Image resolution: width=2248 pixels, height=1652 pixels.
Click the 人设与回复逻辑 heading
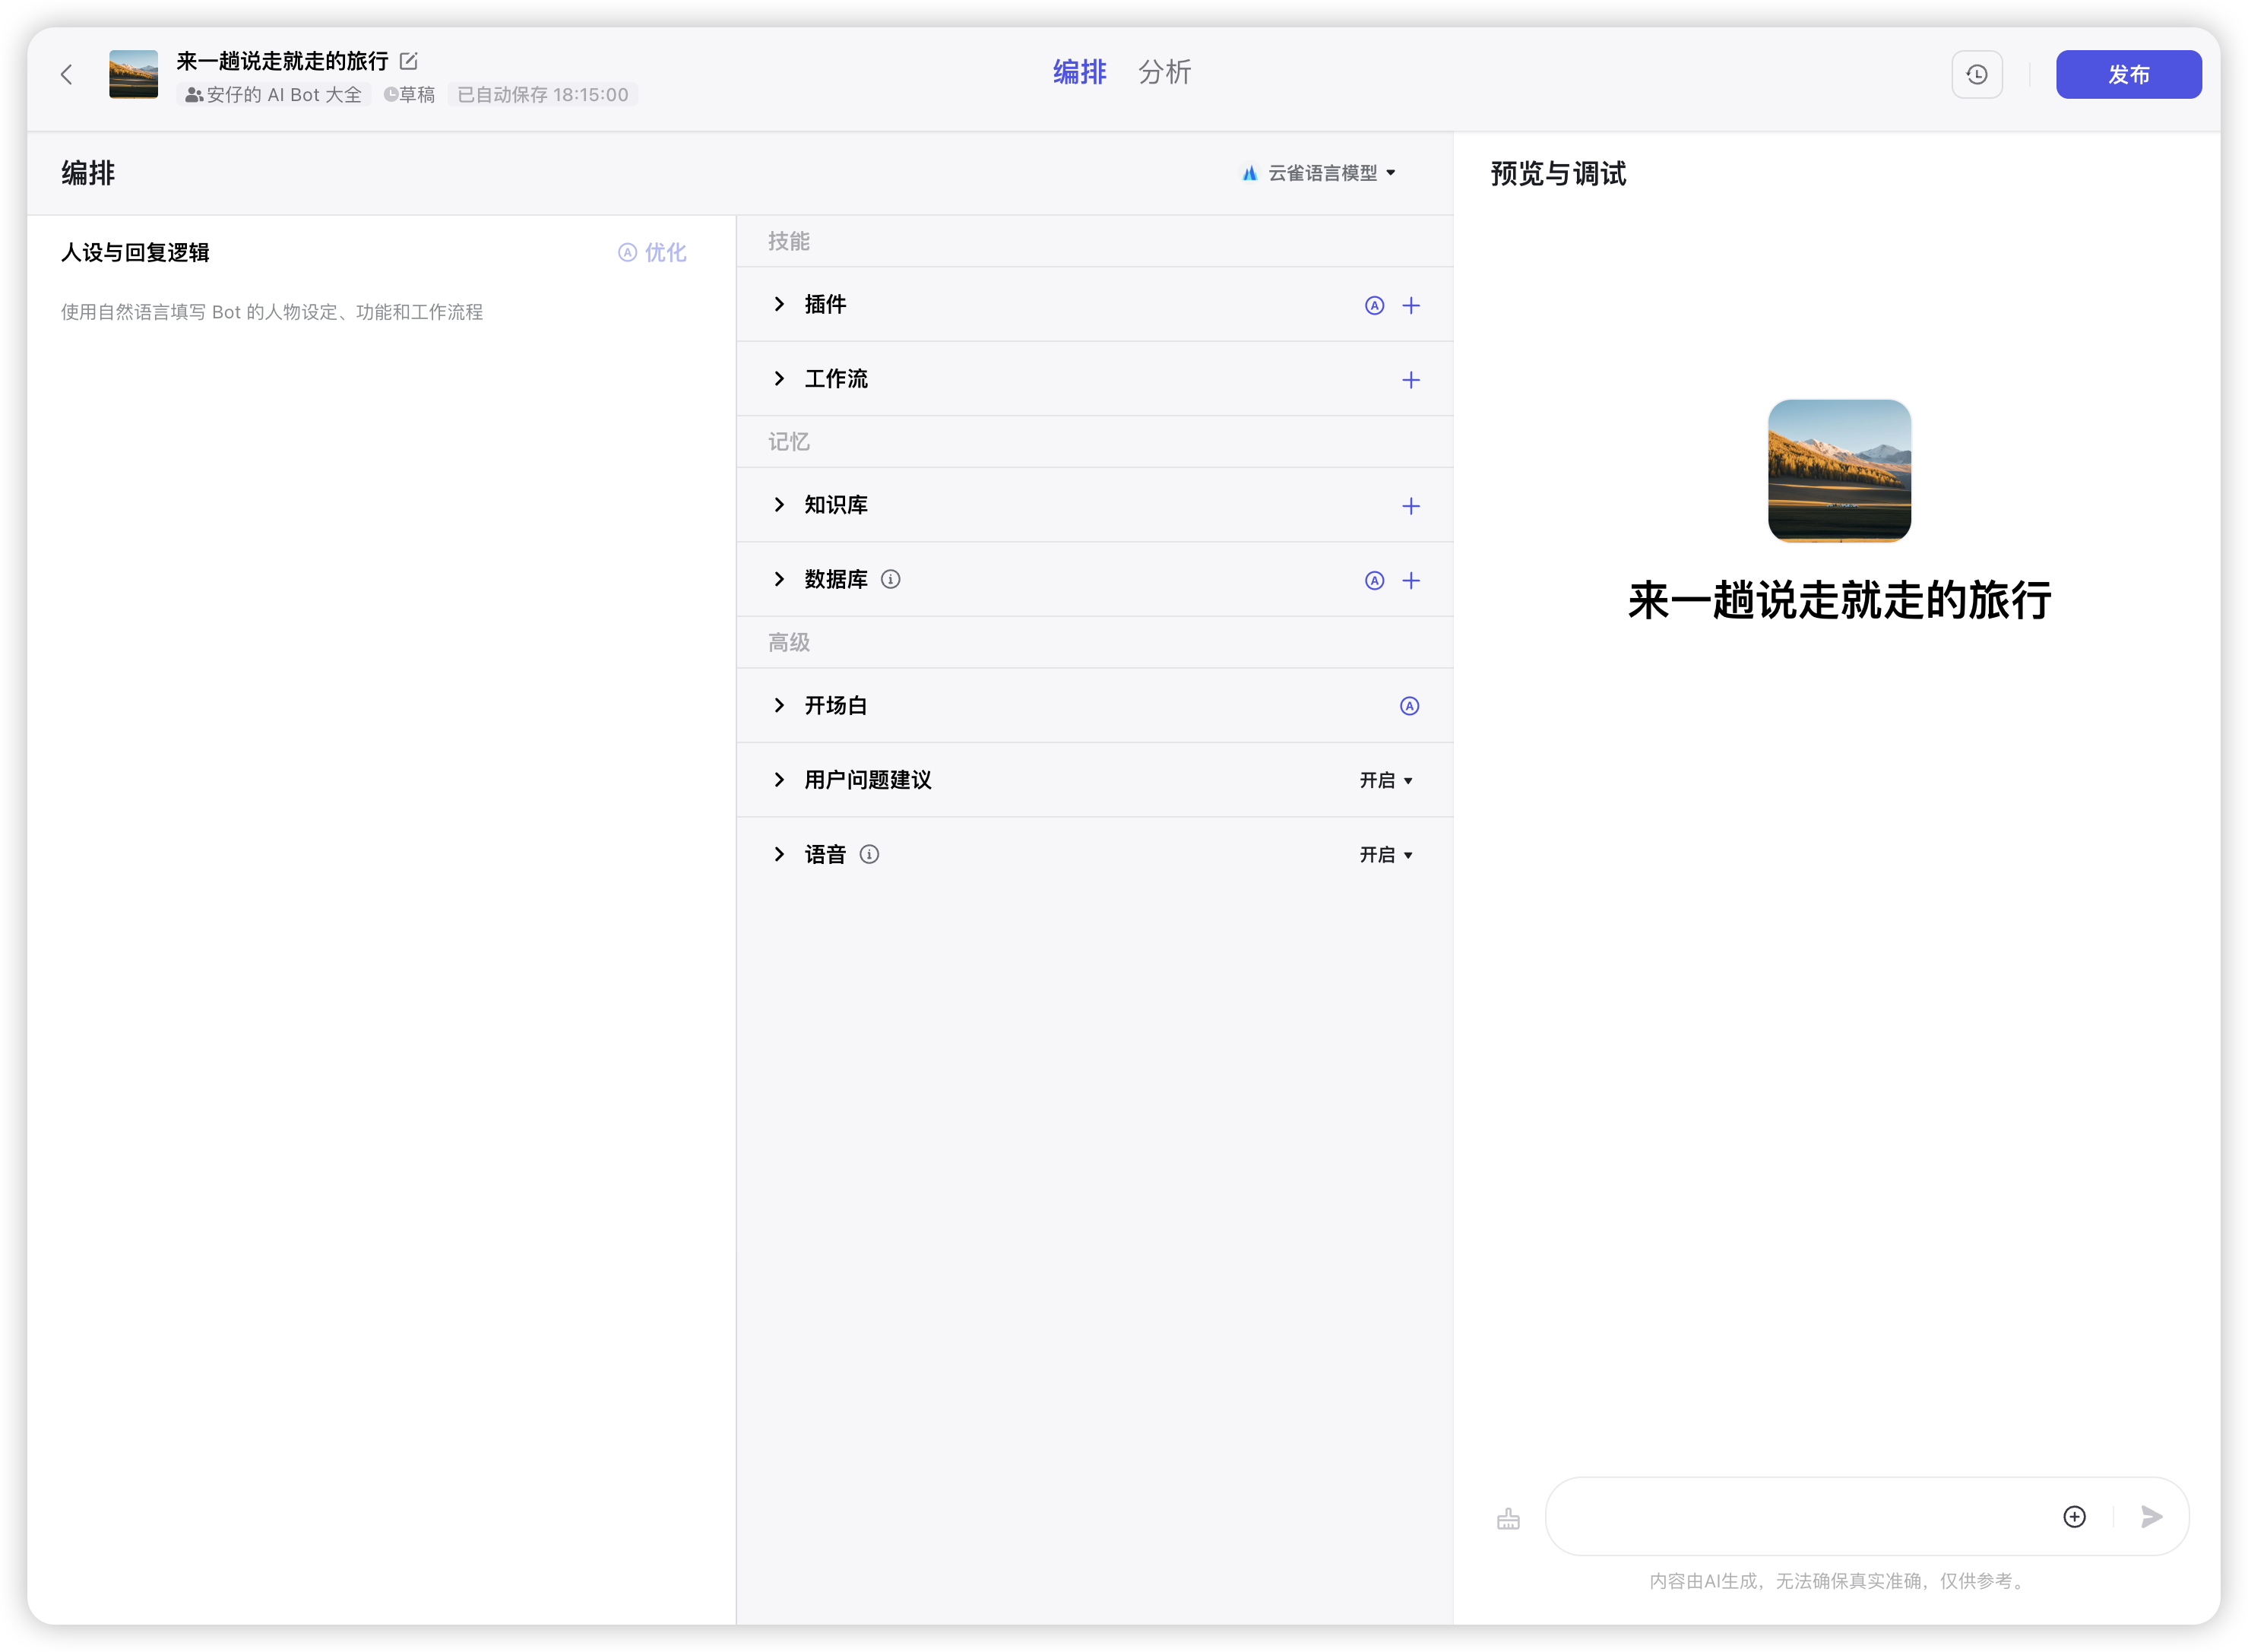[x=135, y=252]
